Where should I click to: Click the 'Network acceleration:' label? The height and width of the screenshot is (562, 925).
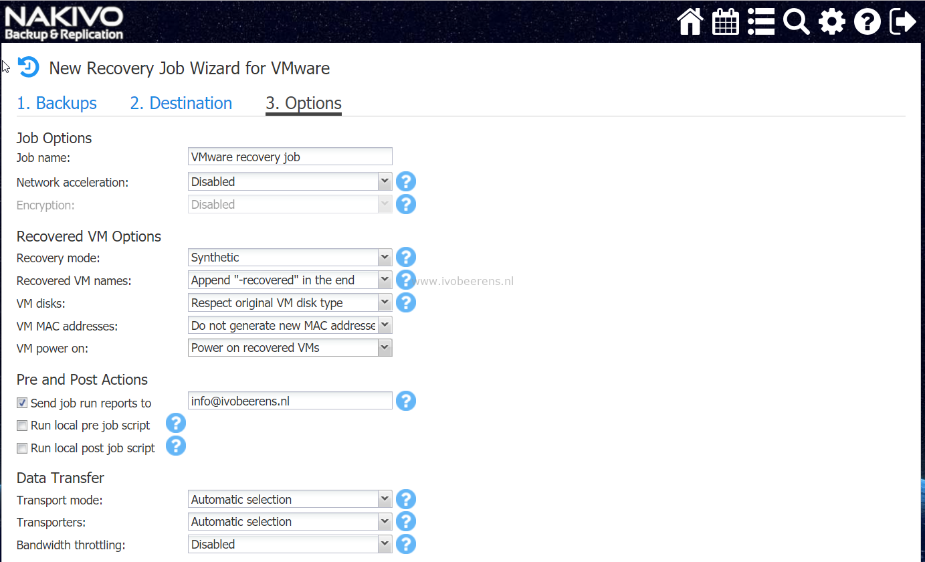[x=72, y=183]
